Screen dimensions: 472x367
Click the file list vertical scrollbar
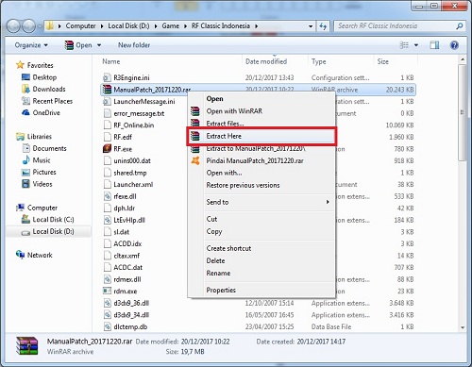463,112
